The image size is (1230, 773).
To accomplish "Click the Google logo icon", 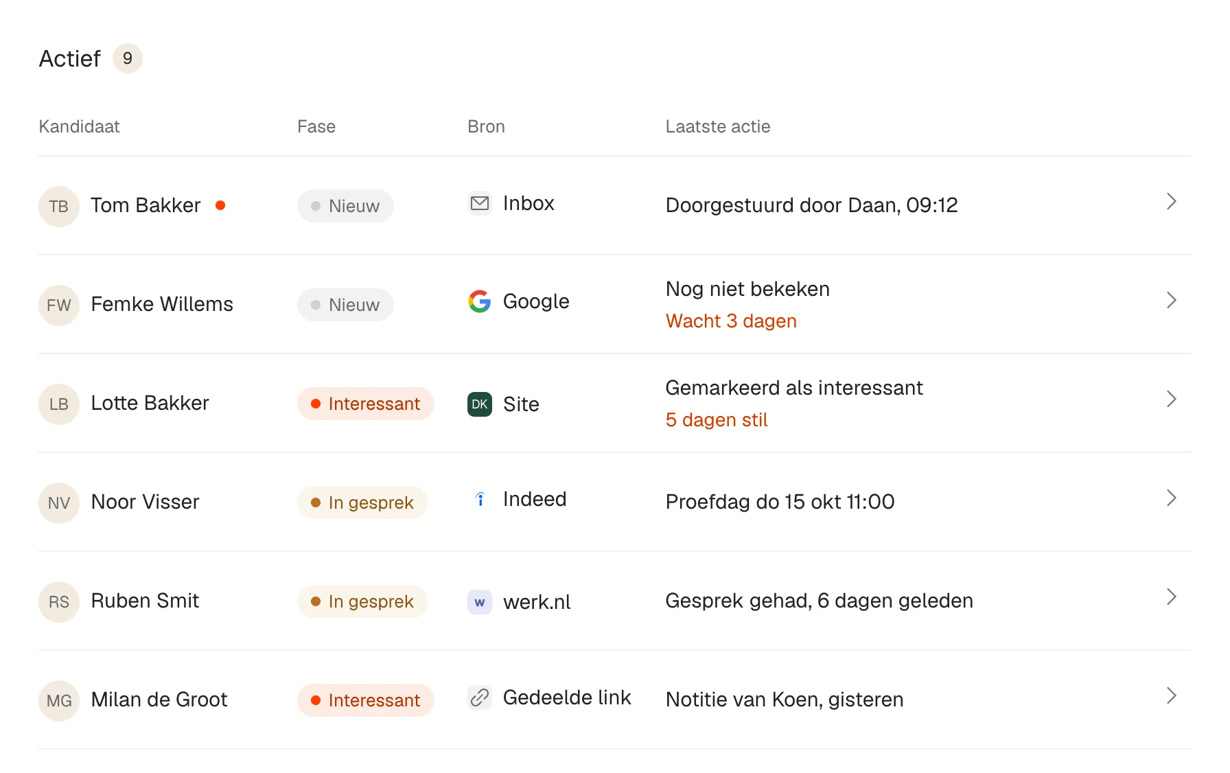I will (480, 301).
